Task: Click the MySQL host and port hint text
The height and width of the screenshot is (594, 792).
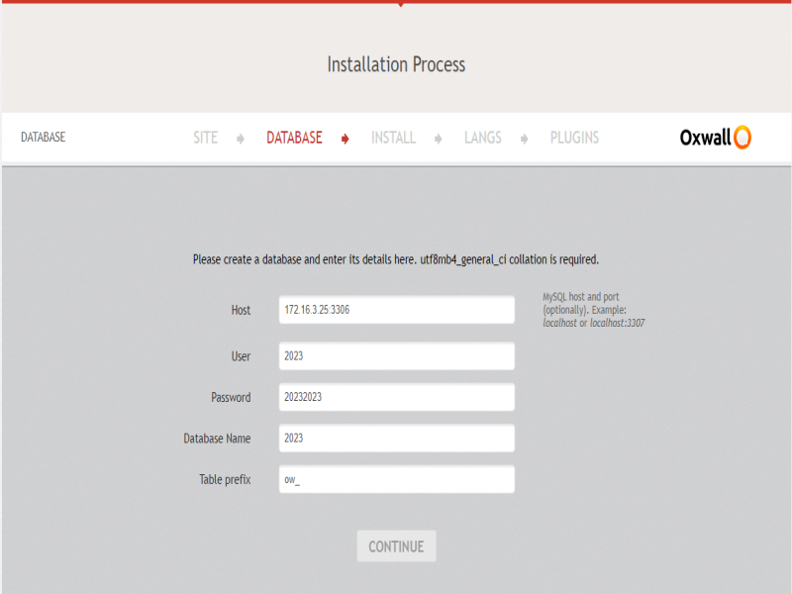Action: tap(593, 310)
